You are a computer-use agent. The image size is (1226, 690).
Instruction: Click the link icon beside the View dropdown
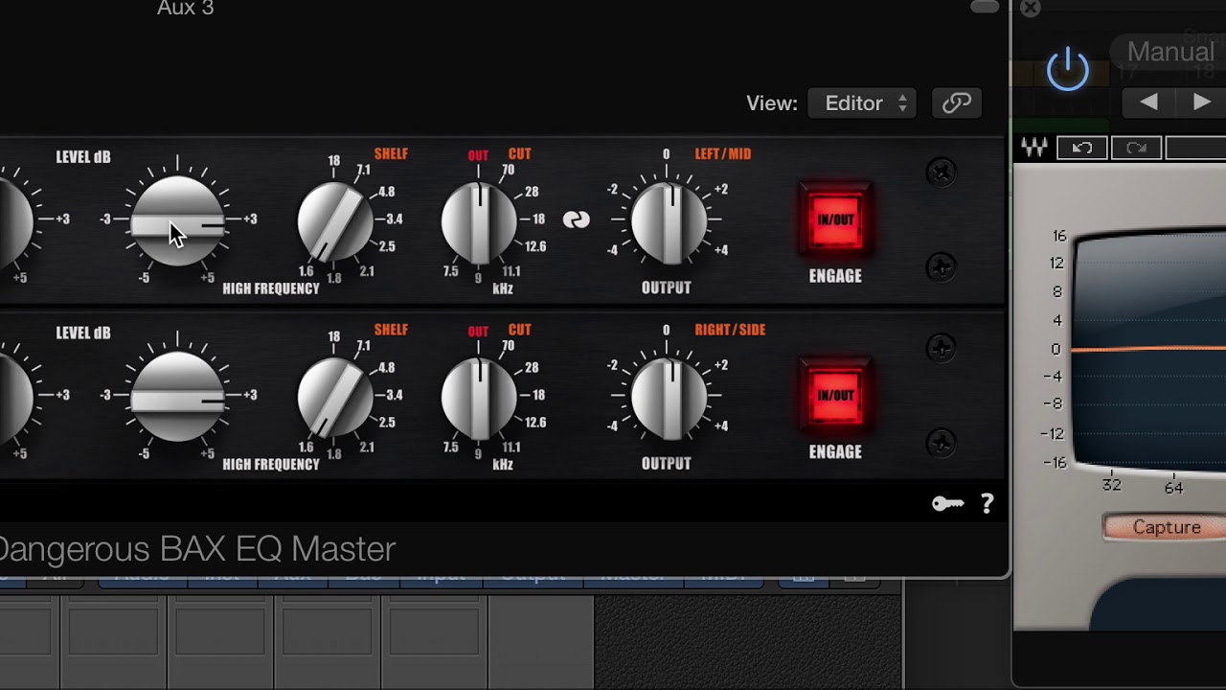(957, 103)
